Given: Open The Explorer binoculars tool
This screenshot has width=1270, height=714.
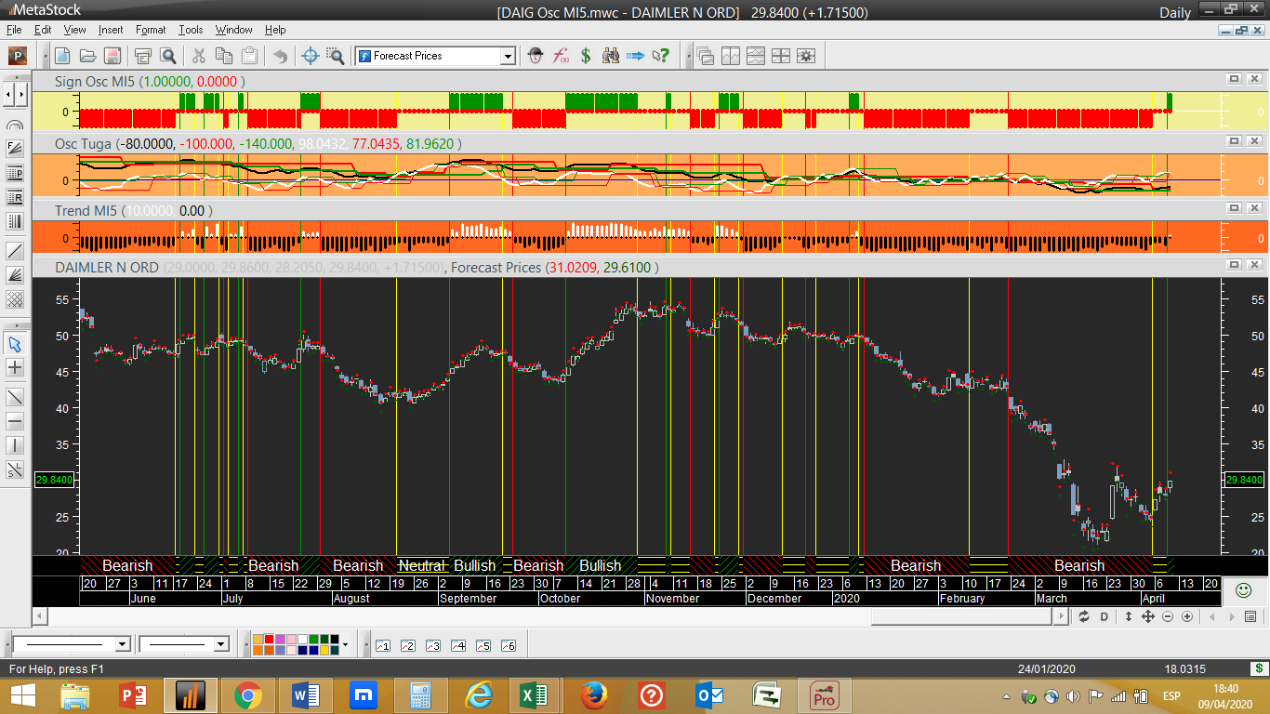Looking at the screenshot, I should coord(611,56).
